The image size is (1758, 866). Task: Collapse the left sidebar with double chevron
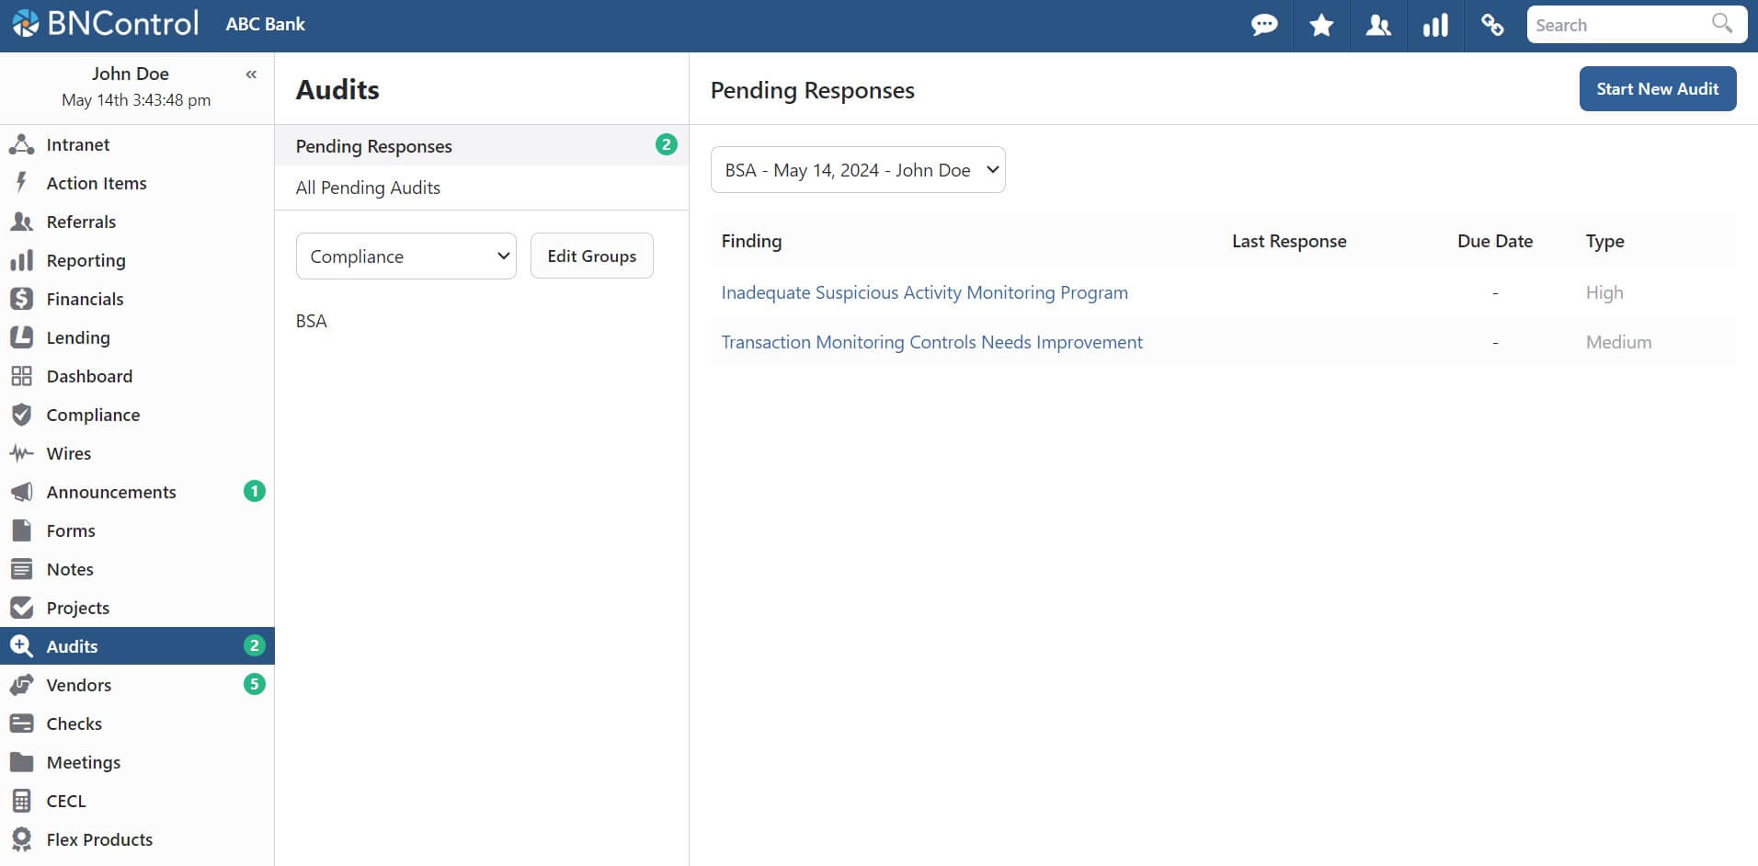(x=251, y=74)
